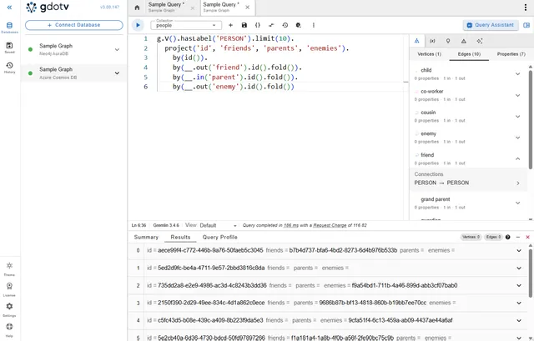Image resolution: width=534 pixels, height=341 pixels.
Task: Toggle the side panel layout icon
Action: click(526, 25)
